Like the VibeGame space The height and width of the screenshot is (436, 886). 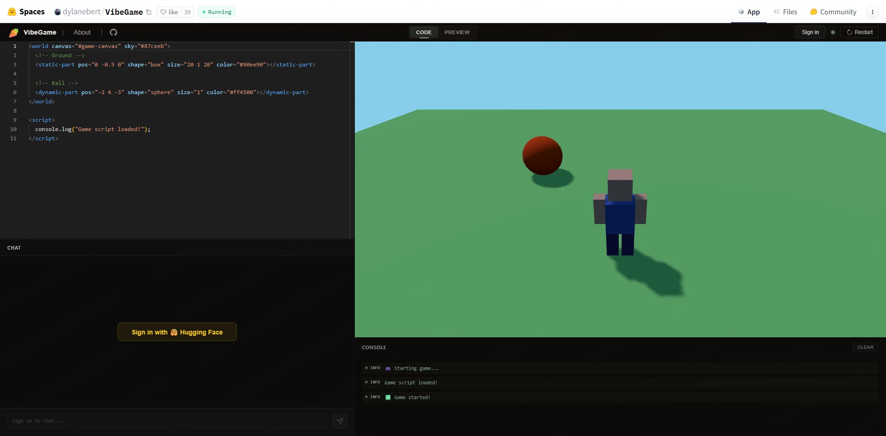169,12
